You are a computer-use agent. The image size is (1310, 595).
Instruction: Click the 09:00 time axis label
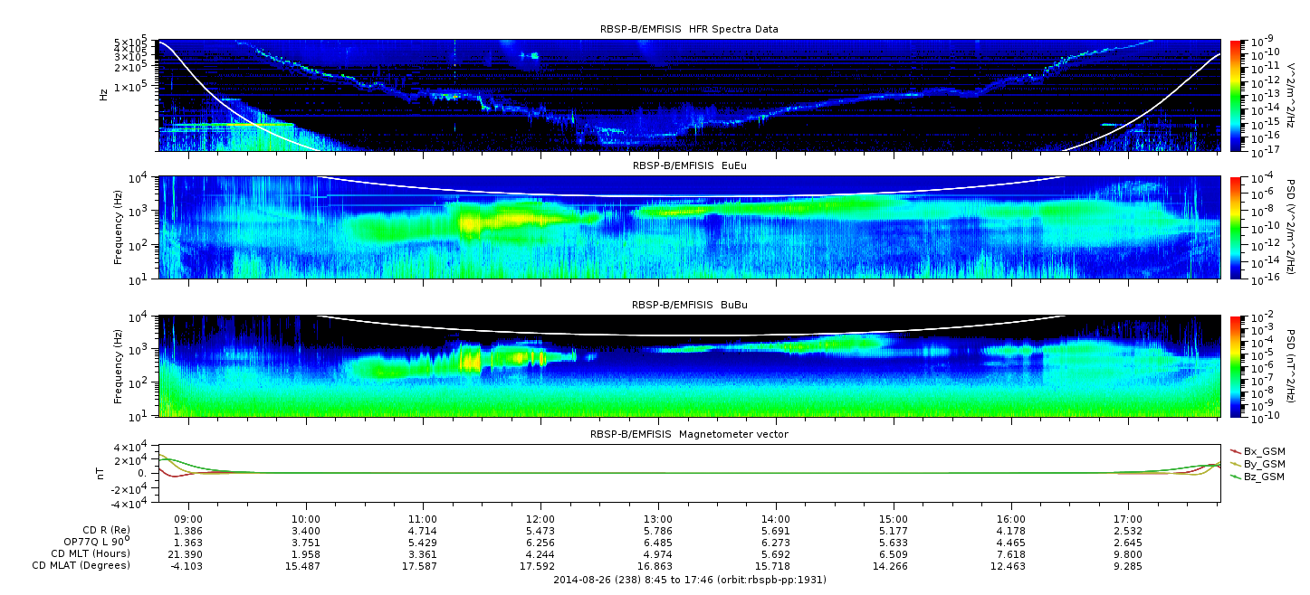pos(188,519)
